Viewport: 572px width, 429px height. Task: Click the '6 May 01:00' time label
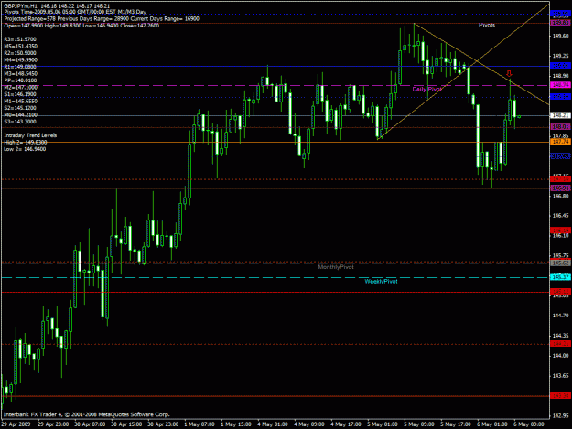point(492,424)
